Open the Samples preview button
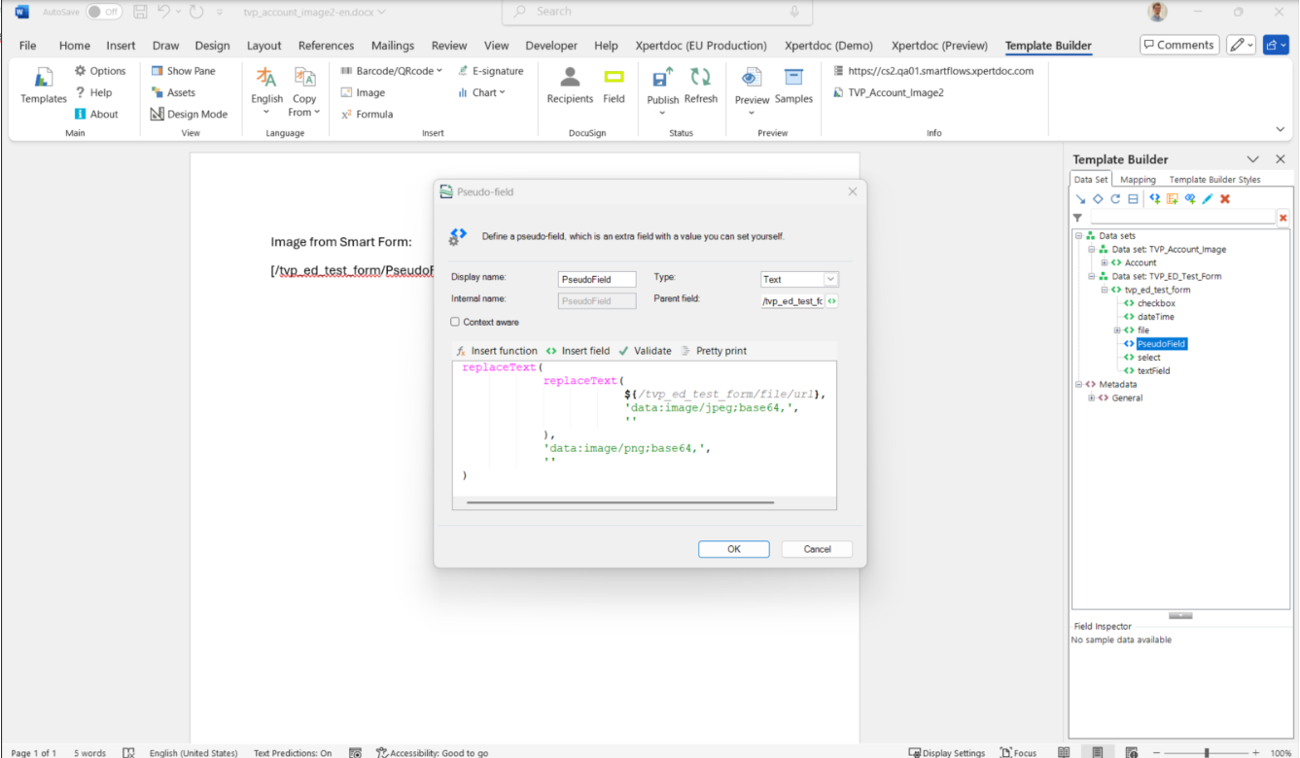This screenshot has width=1300, height=758. [x=793, y=86]
